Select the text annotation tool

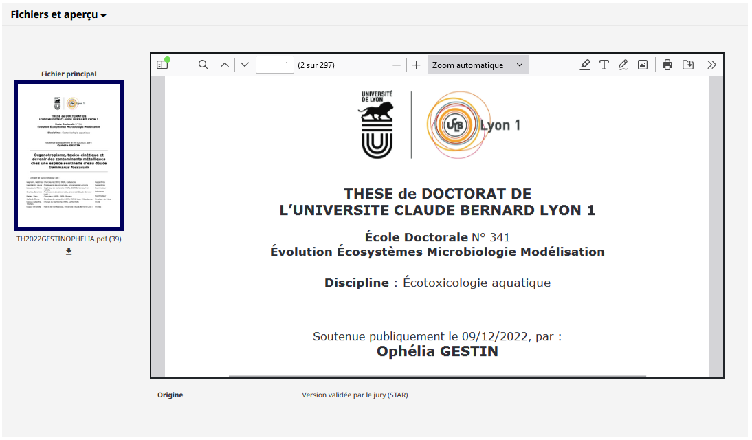[604, 65]
